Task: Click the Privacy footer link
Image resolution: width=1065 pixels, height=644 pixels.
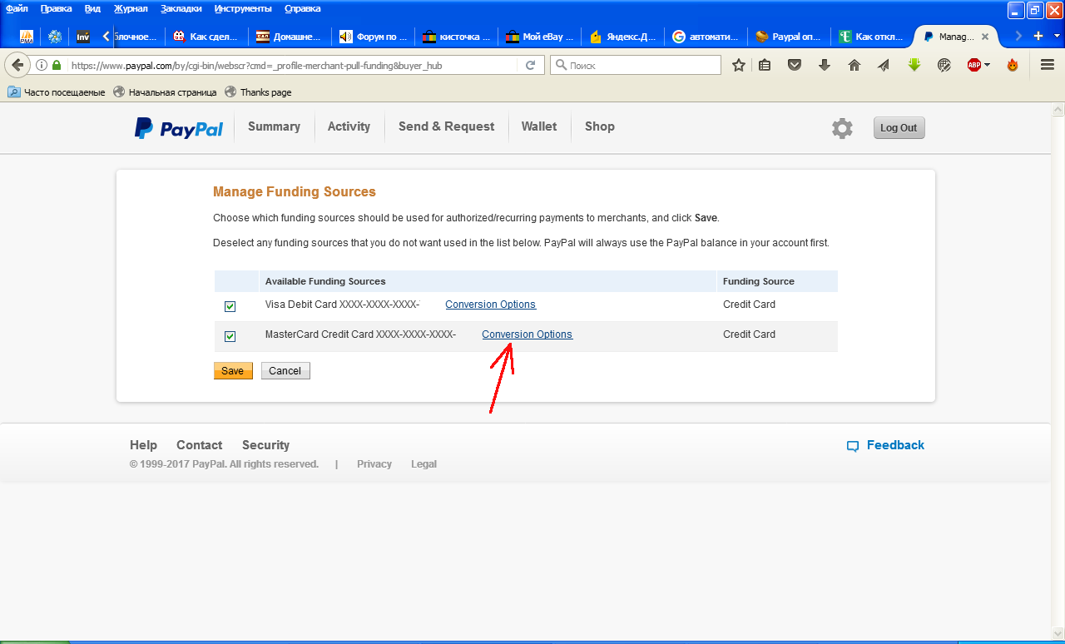Action: 374,464
